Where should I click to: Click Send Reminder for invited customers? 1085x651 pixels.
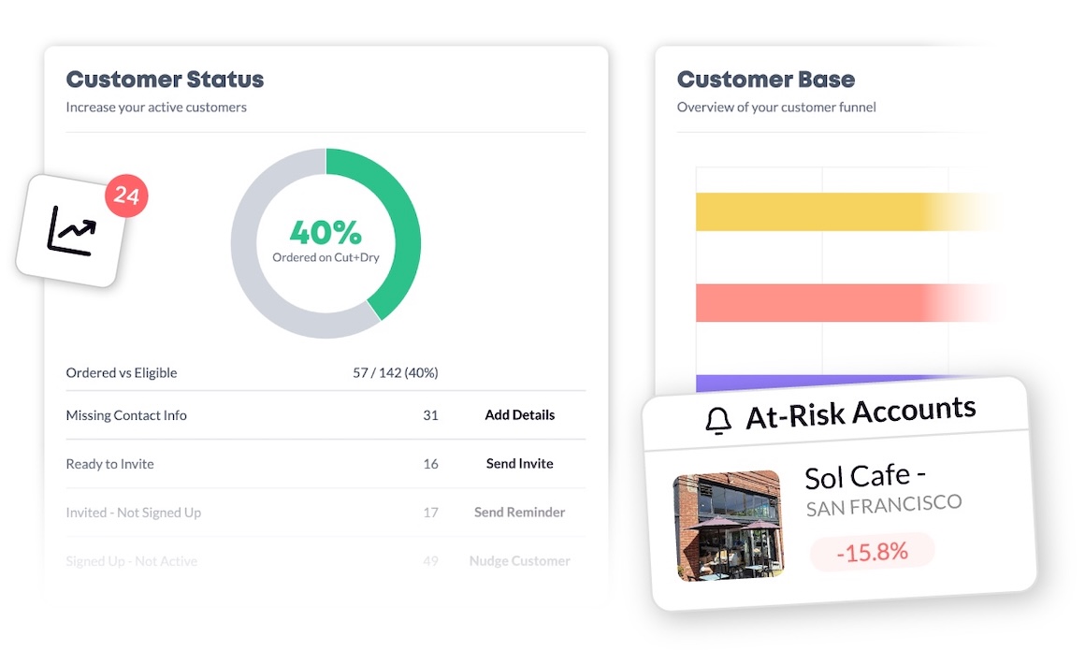[x=519, y=513]
